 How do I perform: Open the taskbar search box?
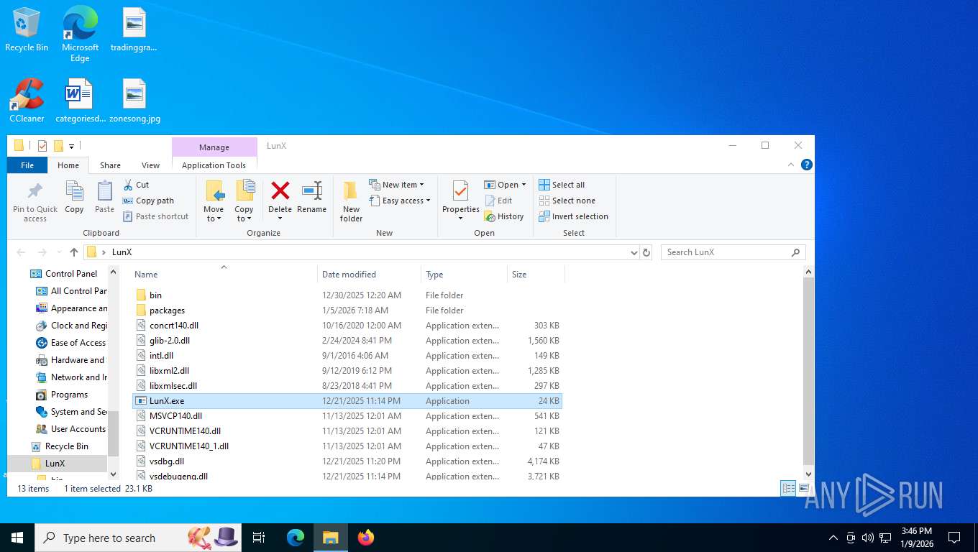tap(138, 538)
